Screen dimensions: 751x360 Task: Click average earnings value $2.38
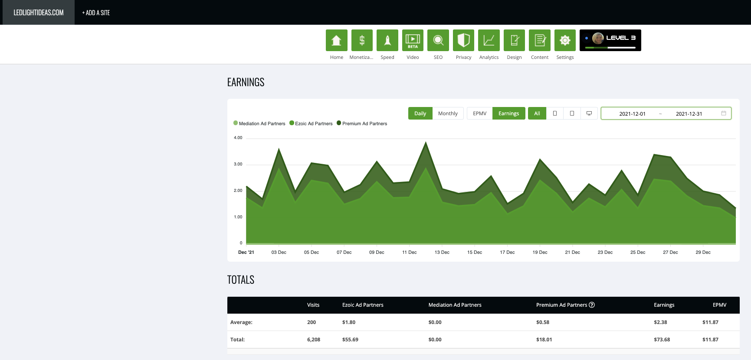[660, 322]
